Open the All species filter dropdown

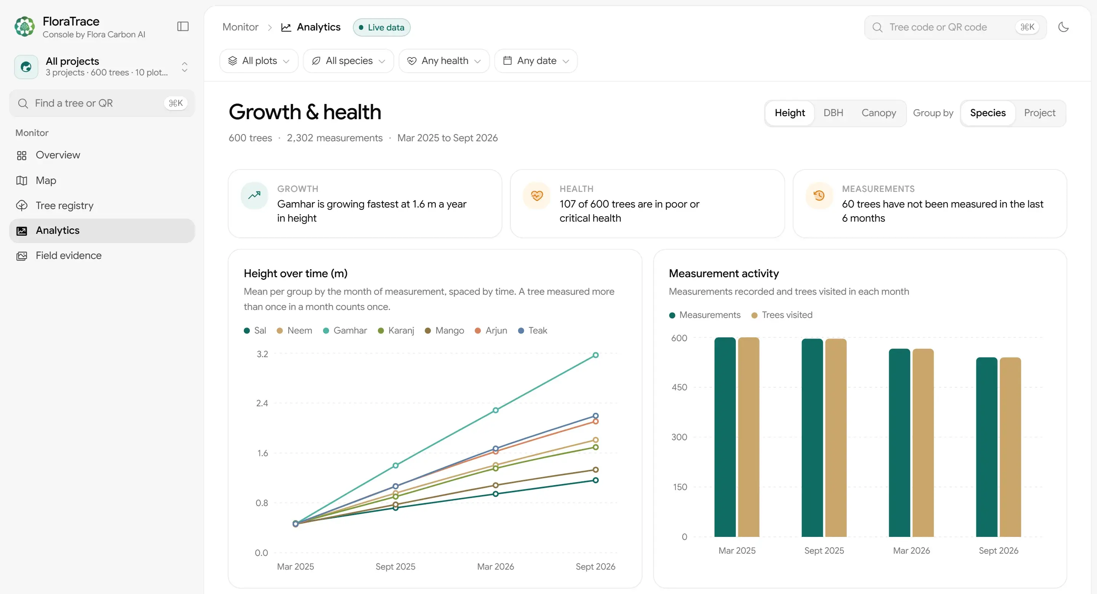pos(349,61)
